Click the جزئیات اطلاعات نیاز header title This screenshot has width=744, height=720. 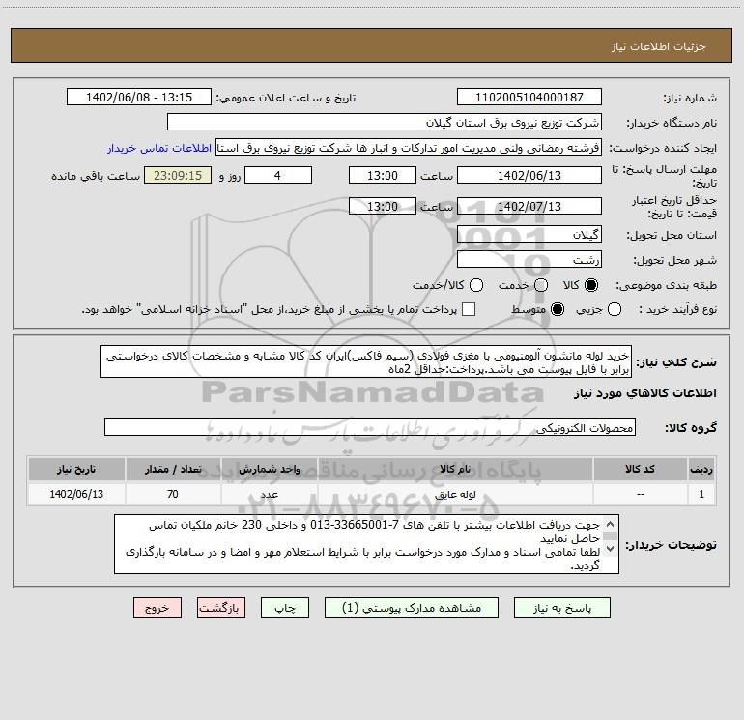pyautogui.click(x=658, y=46)
